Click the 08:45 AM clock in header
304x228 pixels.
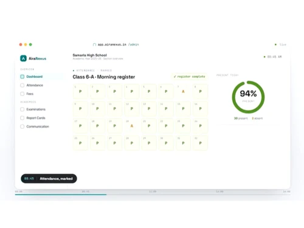click(x=274, y=57)
